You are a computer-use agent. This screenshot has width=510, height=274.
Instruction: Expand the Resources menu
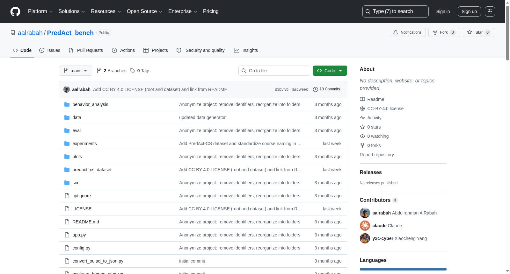[106, 11]
